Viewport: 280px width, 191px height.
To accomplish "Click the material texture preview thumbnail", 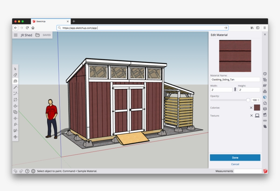I will point(235,56).
